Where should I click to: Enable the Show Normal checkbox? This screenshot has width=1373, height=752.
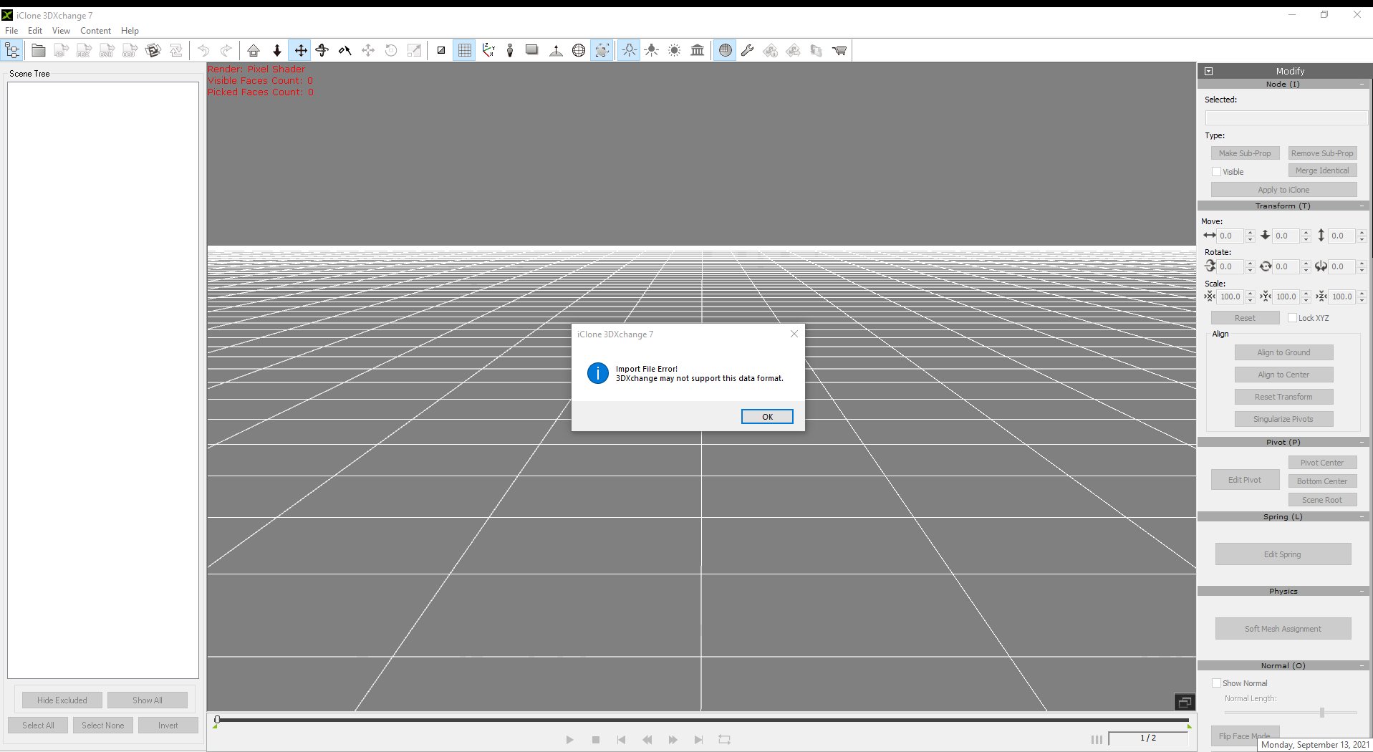[1216, 683]
